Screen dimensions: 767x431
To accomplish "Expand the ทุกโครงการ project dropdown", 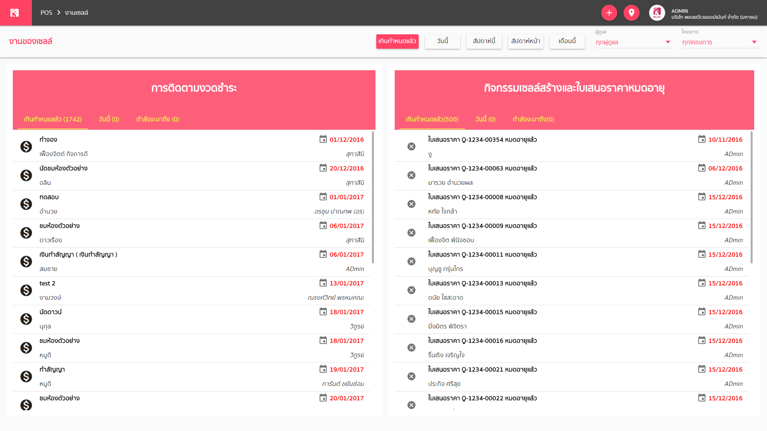I will point(720,42).
